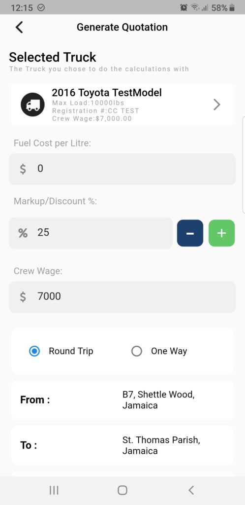Tap the Android navigation back icon
The height and width of the screenshot is (505, 245).
(x=191, y=490)
